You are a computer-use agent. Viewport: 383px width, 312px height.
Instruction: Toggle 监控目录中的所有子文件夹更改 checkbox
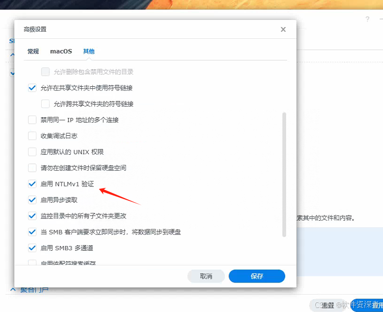coord(32,216)
